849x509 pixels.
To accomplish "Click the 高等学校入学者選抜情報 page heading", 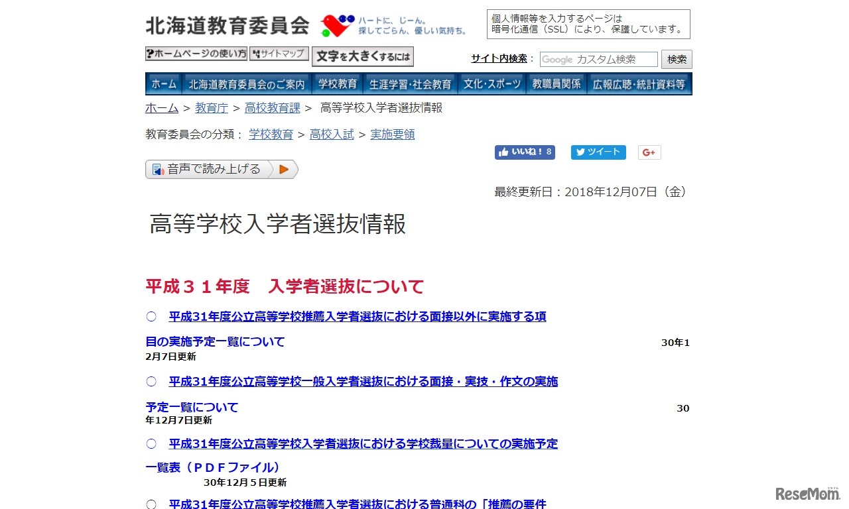I will pyautogui.click(x=278, y=225).
